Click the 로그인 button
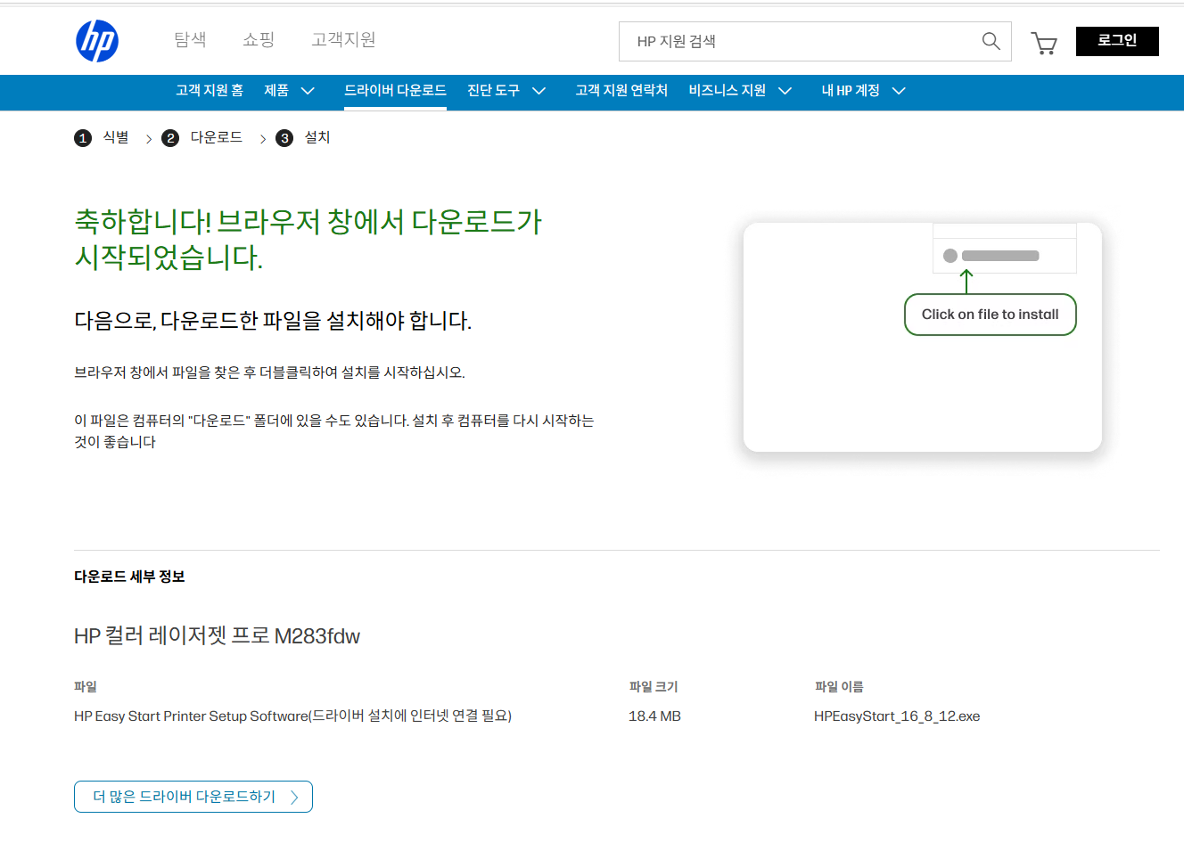The image size is (1184, 843). point(1117,41)
